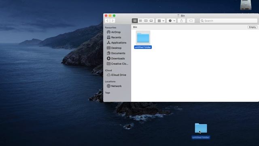
Task: Click the Tags sidebar heading
Action: coord(108,93)
